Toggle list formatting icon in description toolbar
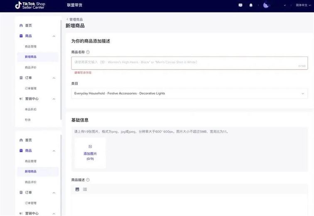The image size is (314, 216). tap(85, 189)
